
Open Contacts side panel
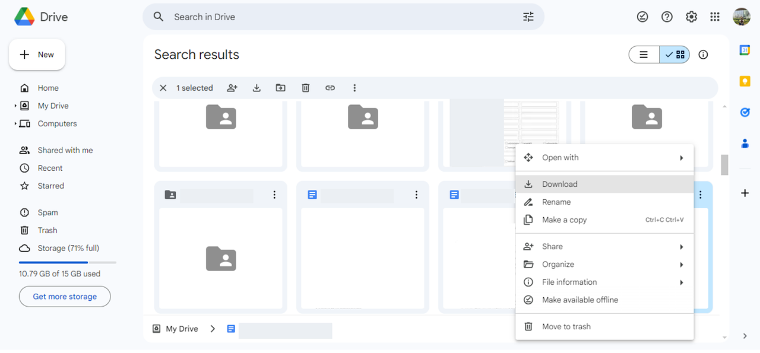click(x=745, y=143)
